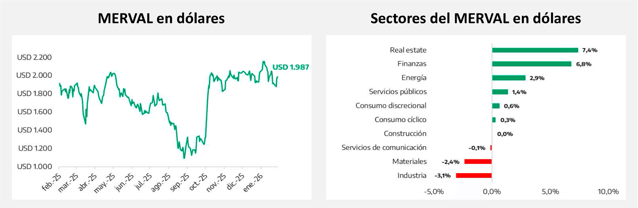638x208 pixels.
Task: Click the "-5,0%" axis tick label
Action: pyautogui.click(x=434, y=192)
